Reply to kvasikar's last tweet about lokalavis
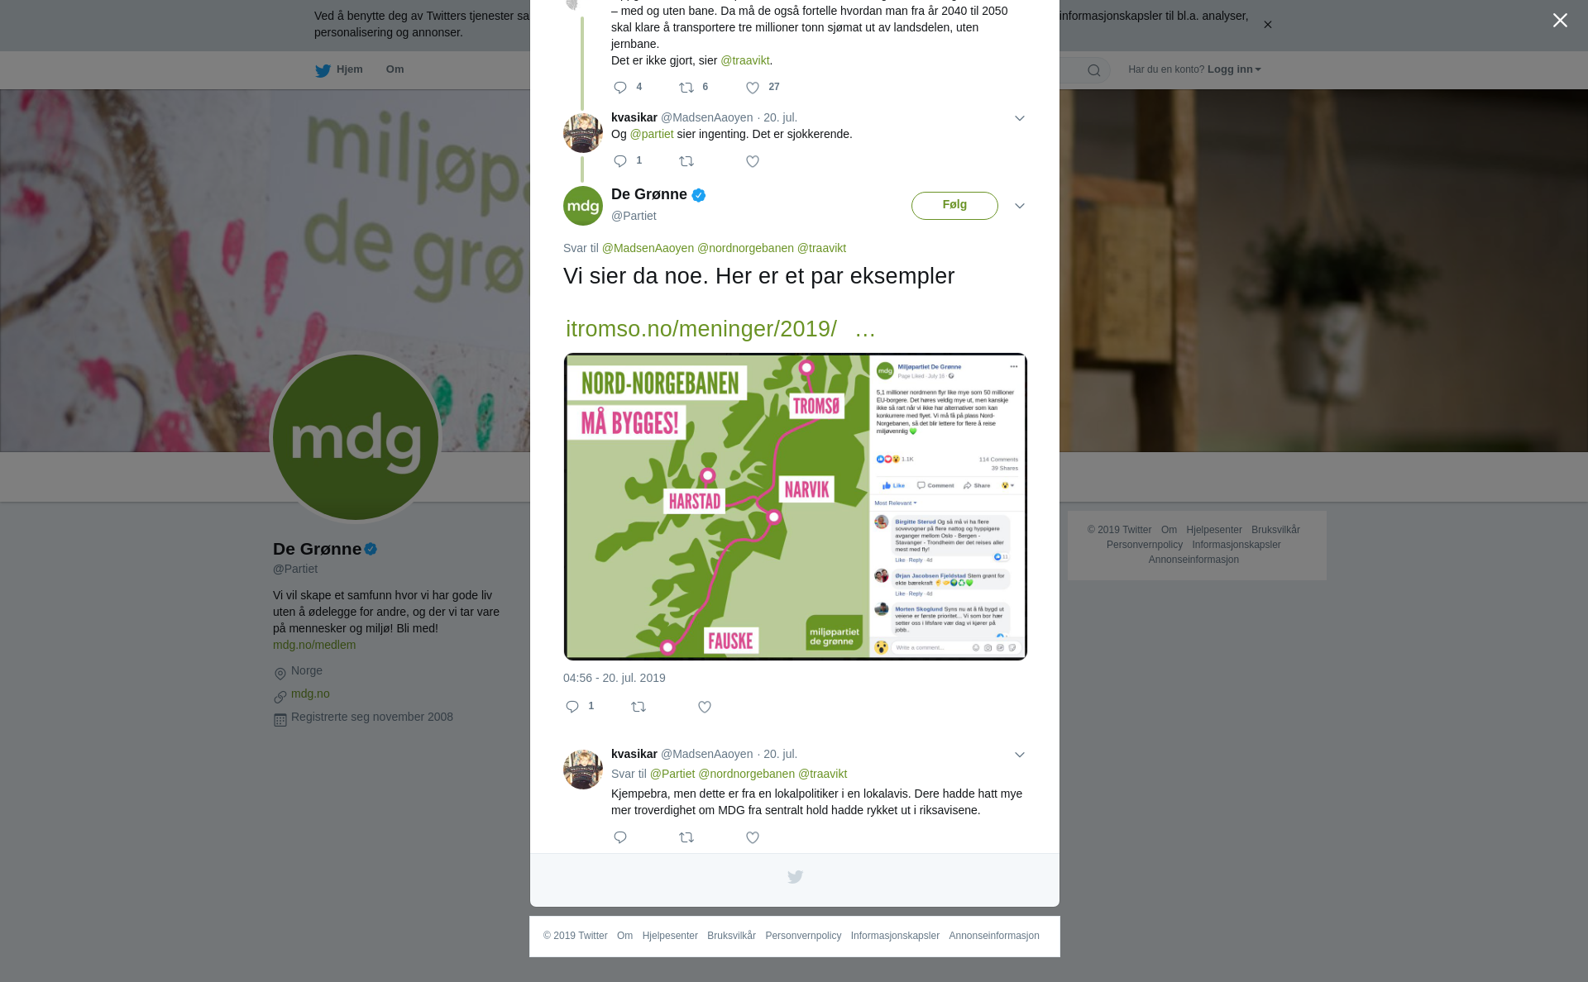Image resolution: width=1588 pixels, height=982 pixels. pos(620,837)
